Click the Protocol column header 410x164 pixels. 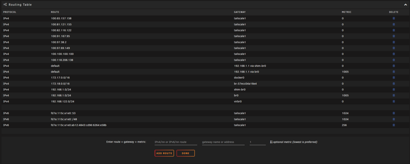point(10,12)
